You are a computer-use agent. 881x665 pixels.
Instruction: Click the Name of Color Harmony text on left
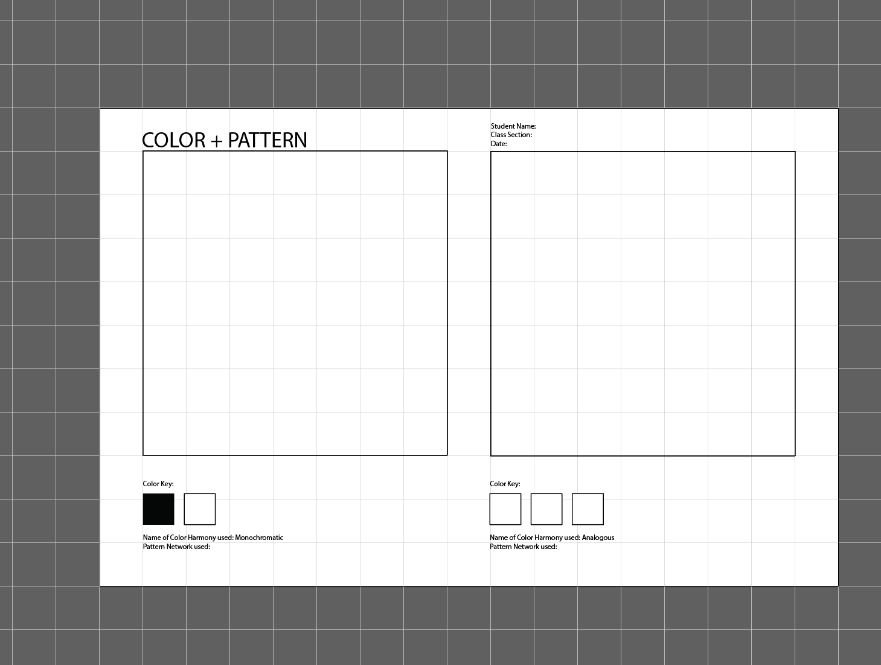click(188, 537)
